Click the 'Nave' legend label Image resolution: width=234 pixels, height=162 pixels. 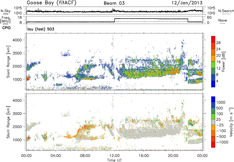coord(222,20)
